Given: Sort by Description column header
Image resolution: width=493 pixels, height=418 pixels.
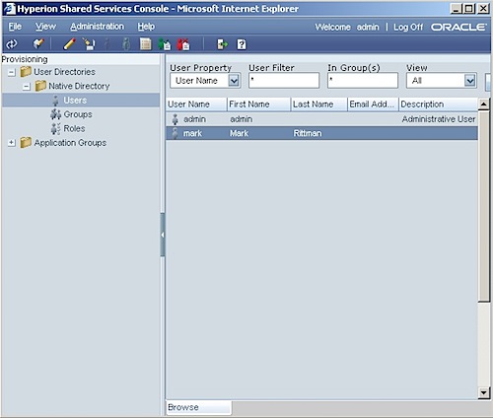Looking at the screenshot, I should [x=438, y=104].
